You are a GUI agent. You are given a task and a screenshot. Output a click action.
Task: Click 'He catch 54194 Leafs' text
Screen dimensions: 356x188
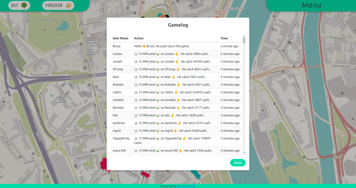point(195,62)
